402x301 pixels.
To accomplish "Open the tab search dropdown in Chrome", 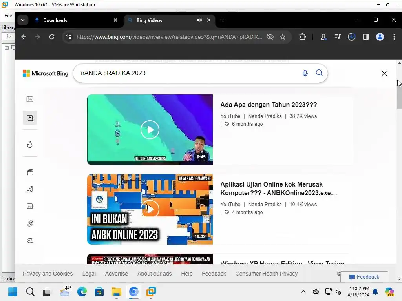I will click(23, 20).
